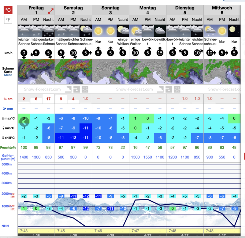
Task: Select the Samstag 2 day header
Action: (73, 10)
